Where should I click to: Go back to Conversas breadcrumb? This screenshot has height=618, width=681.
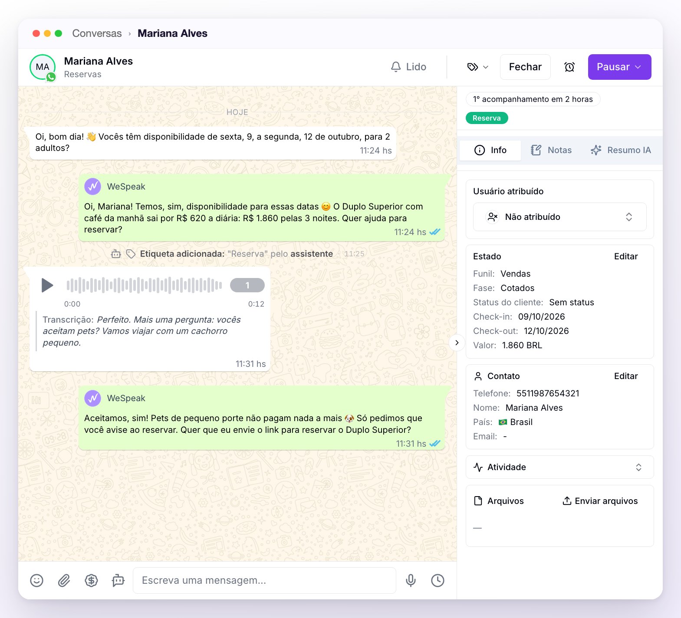(97, 33)
